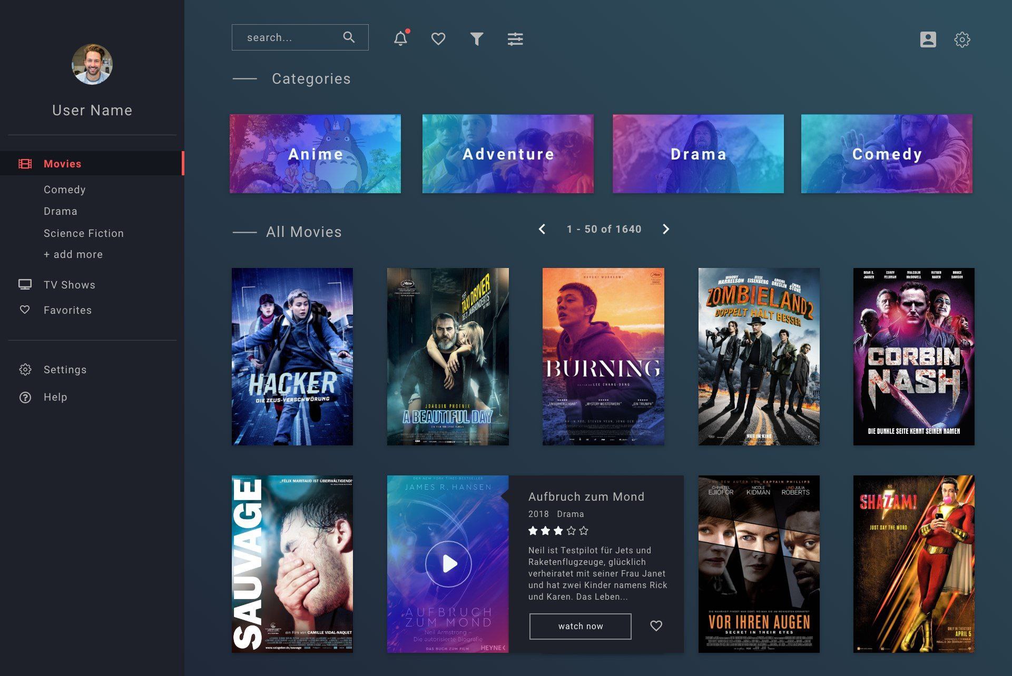Set rating to fourth star
The height and width of the screenshot is (676, 1012).
pos(571,531)
